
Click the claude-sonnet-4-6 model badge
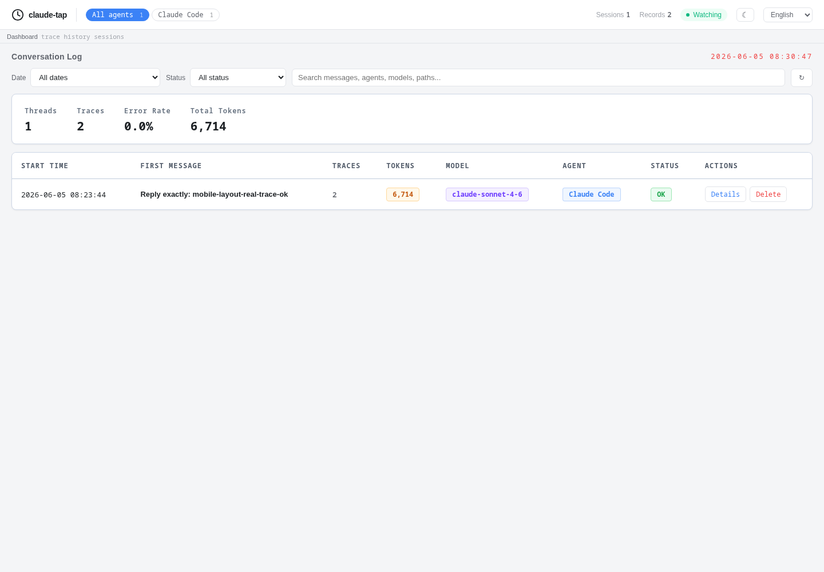pyautogui.click(x=487, y=194)
